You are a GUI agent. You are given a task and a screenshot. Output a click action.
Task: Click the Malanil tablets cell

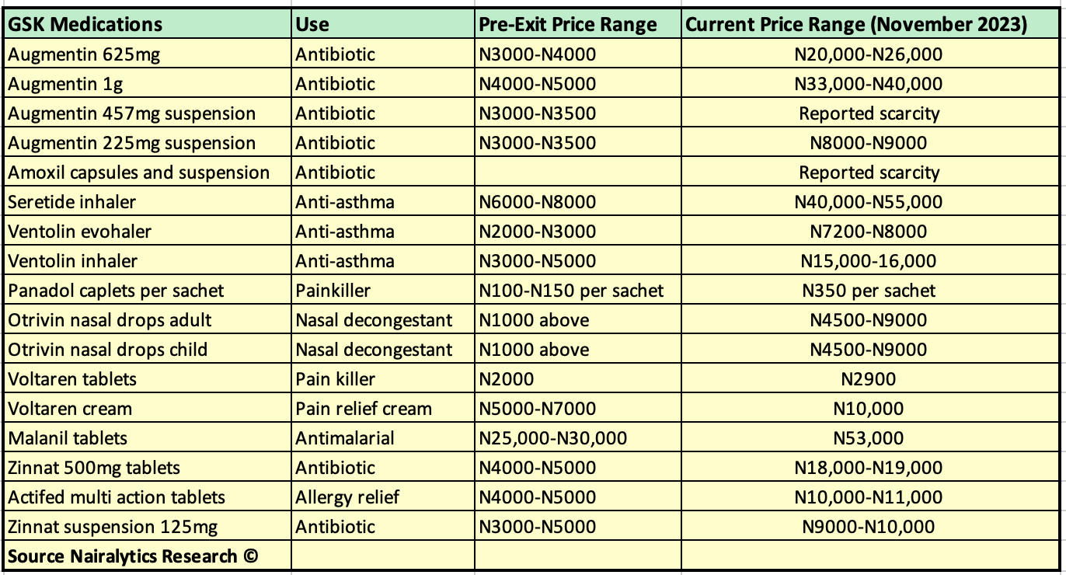pyautogui.click(x=148, y=438)
